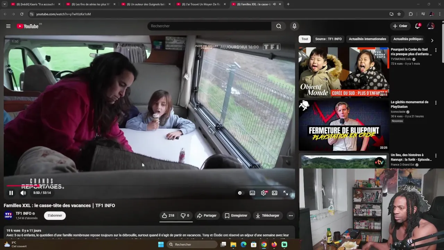
Task: Share the video with Partager
Action: (x=207, y=216)
